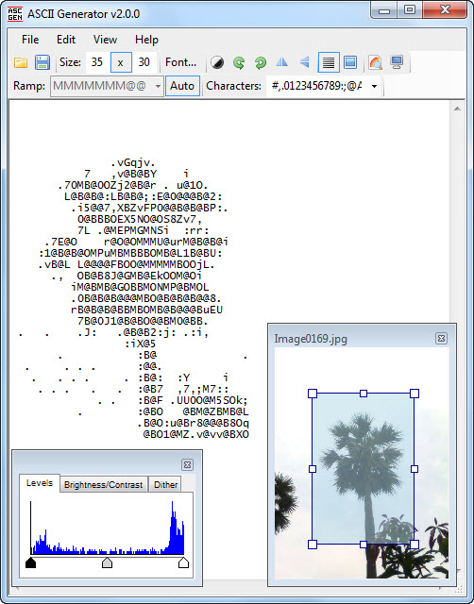Click the Font... button
Viewport: 474px width, 604px height.
[x=180, y=62]
